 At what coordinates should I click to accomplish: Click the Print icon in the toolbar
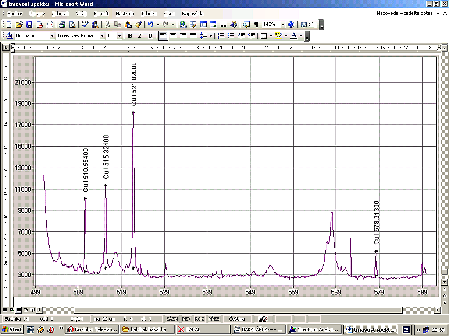62,24
